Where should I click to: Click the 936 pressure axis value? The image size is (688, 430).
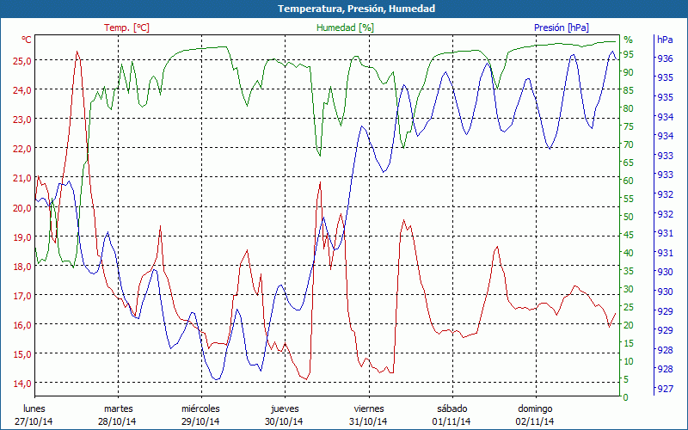(665, 58)
